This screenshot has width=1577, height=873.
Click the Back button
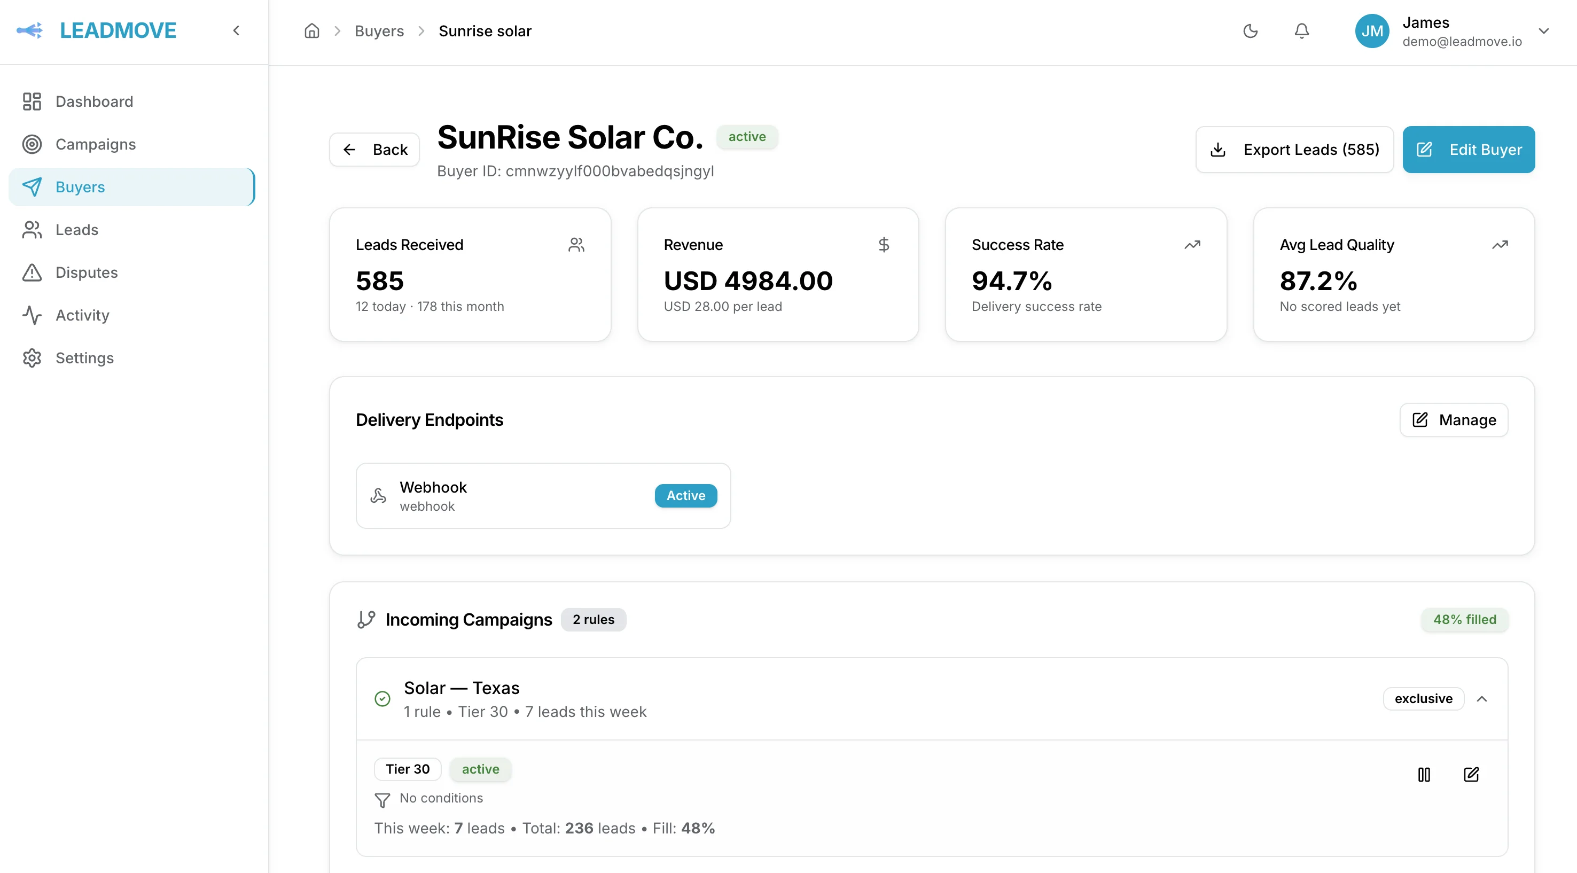[374, 150]
